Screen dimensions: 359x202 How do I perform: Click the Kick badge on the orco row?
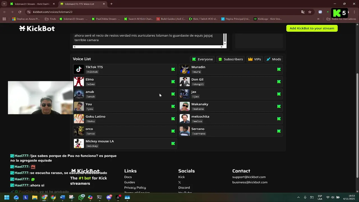[x=173, y=131]
